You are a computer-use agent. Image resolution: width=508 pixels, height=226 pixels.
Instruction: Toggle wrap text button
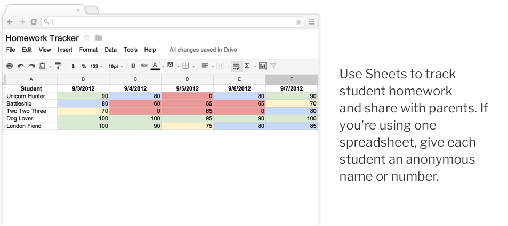point(236,66)
